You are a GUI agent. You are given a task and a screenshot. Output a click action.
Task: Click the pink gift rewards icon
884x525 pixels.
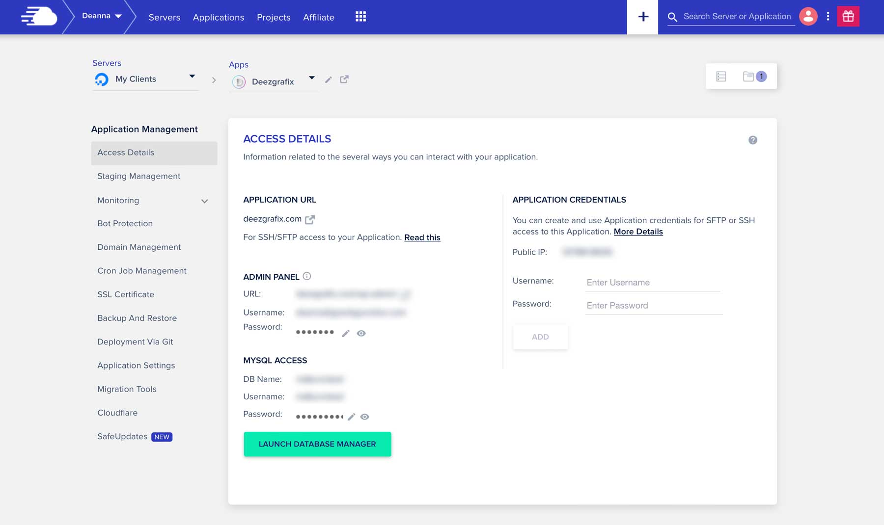coord(849,16)
